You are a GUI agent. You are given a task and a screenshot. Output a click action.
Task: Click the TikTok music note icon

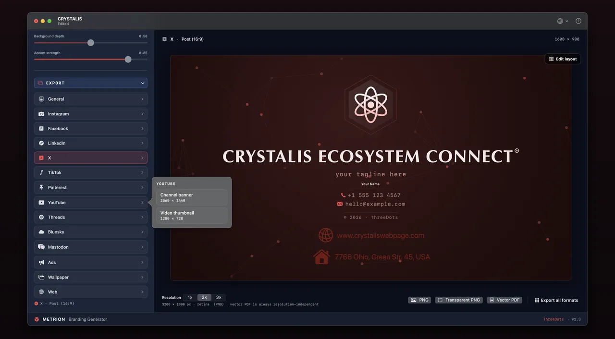tap(41, 172)
